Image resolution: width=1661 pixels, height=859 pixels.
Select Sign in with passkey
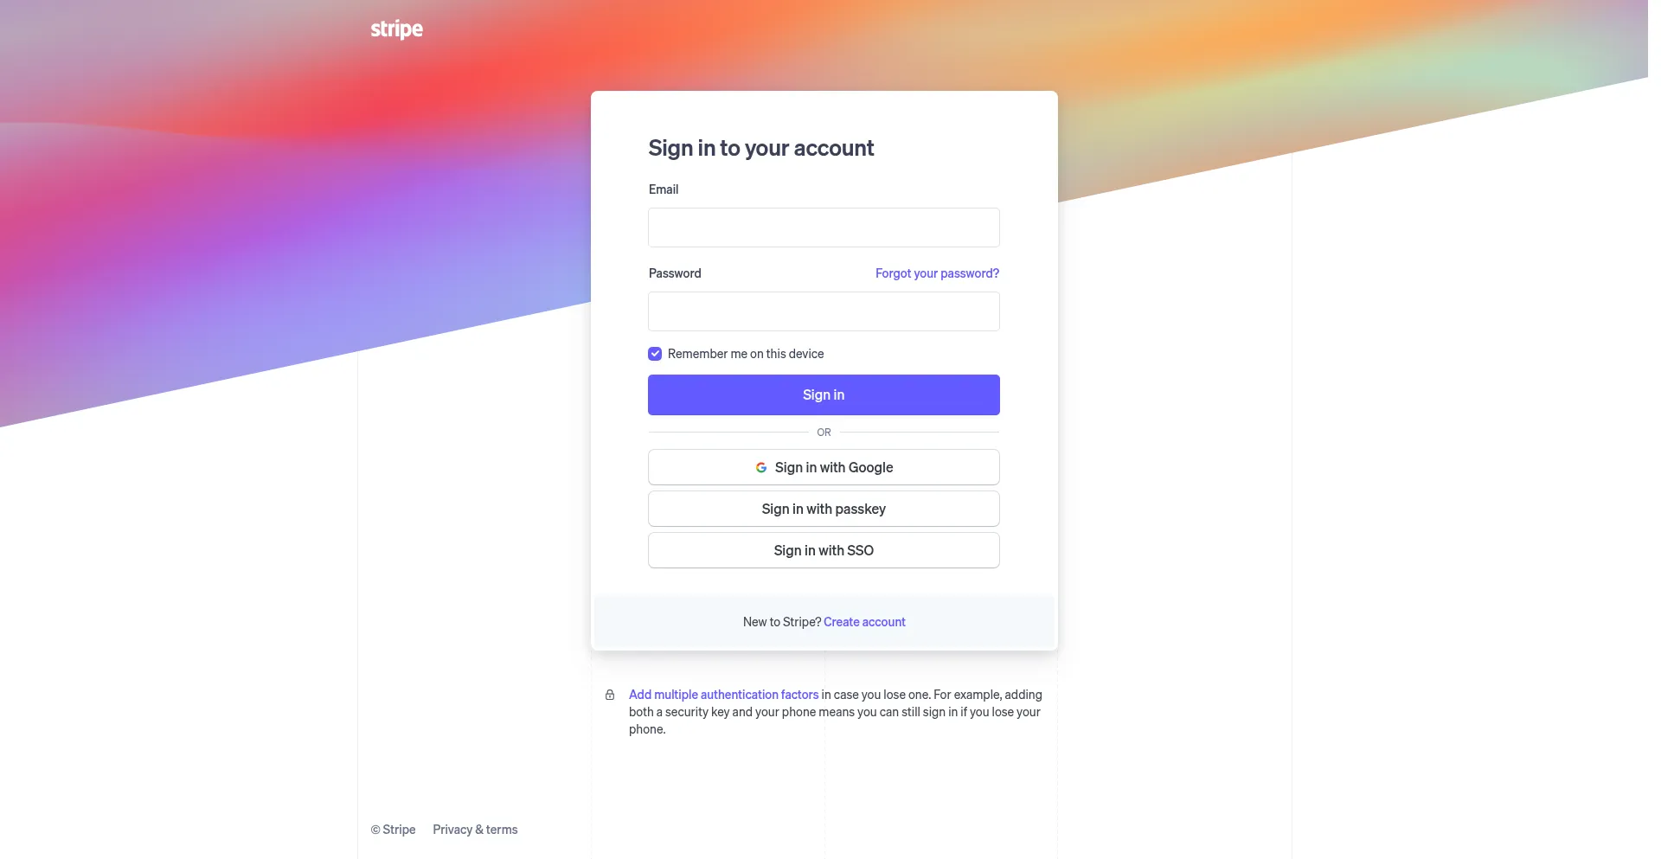click(x=824, y=509)
